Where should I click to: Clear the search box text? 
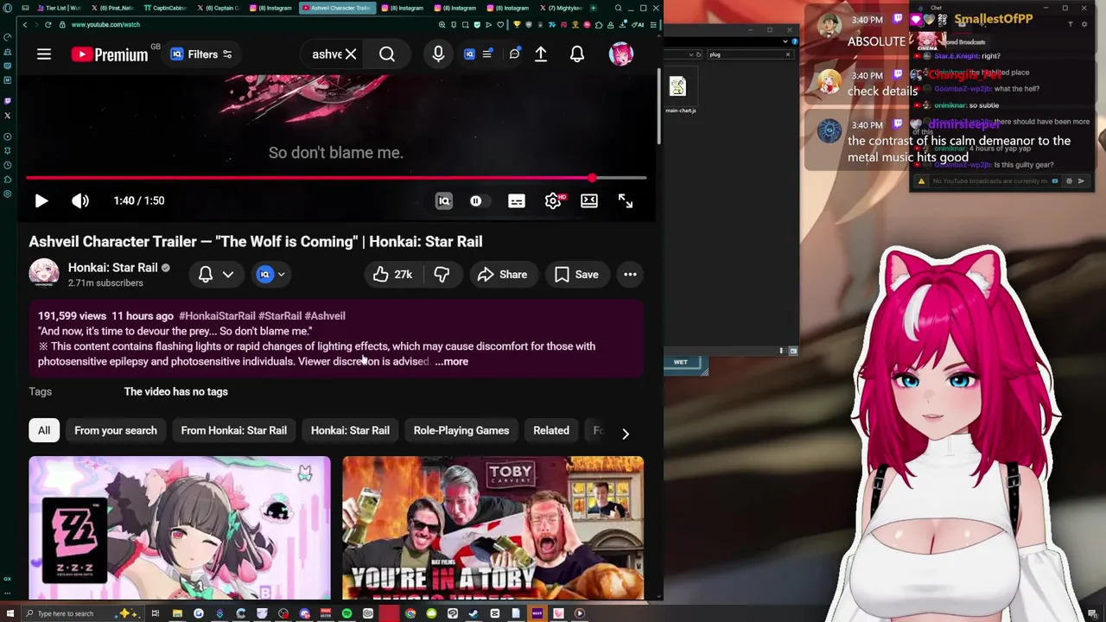tap(351, 54)
